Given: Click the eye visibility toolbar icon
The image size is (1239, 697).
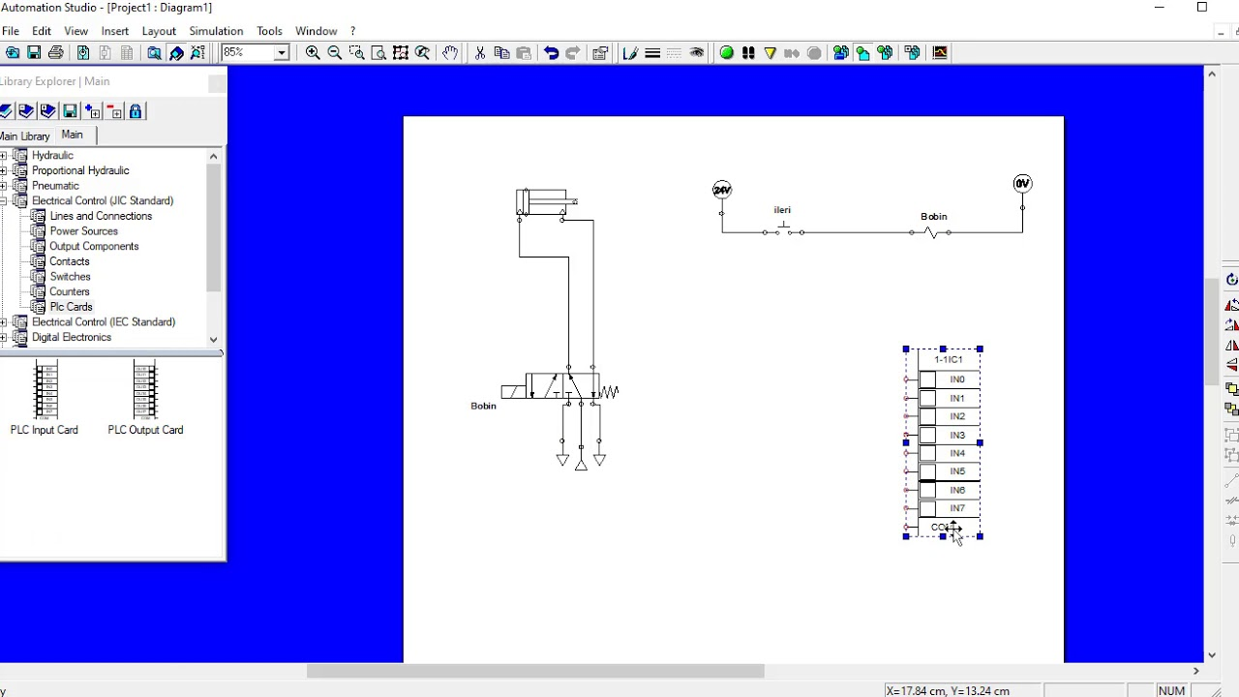Looking at the screenshot, I should click(x=697, y=53).
